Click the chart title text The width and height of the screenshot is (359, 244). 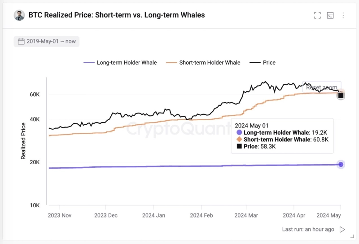(117, 15)
